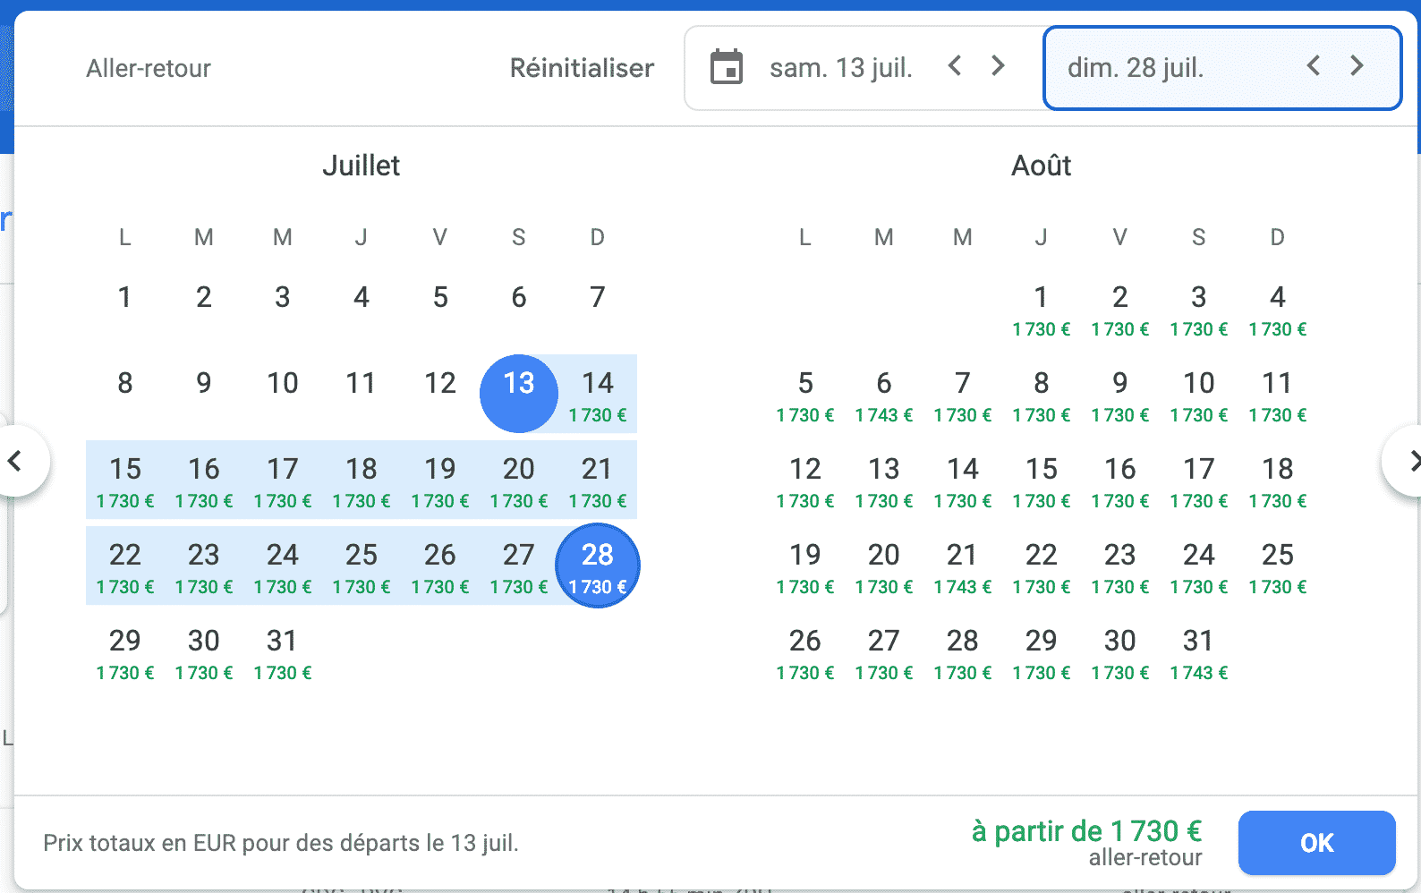The image size is (1421, 893).
Task: Click Réinitialiser to reset dates
Action: (582, 68)
